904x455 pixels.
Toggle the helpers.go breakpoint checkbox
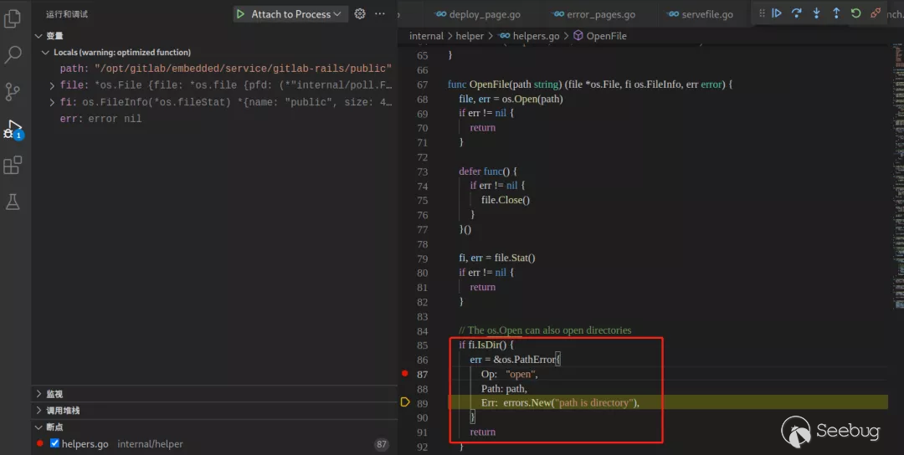(54, 443)
